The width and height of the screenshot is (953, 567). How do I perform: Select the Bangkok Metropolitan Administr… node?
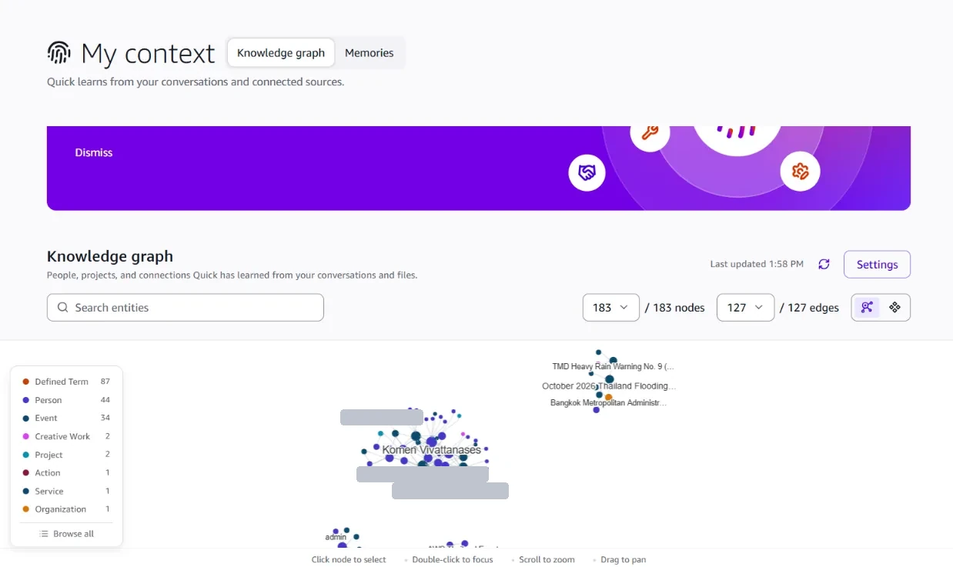tap(608, 402)
